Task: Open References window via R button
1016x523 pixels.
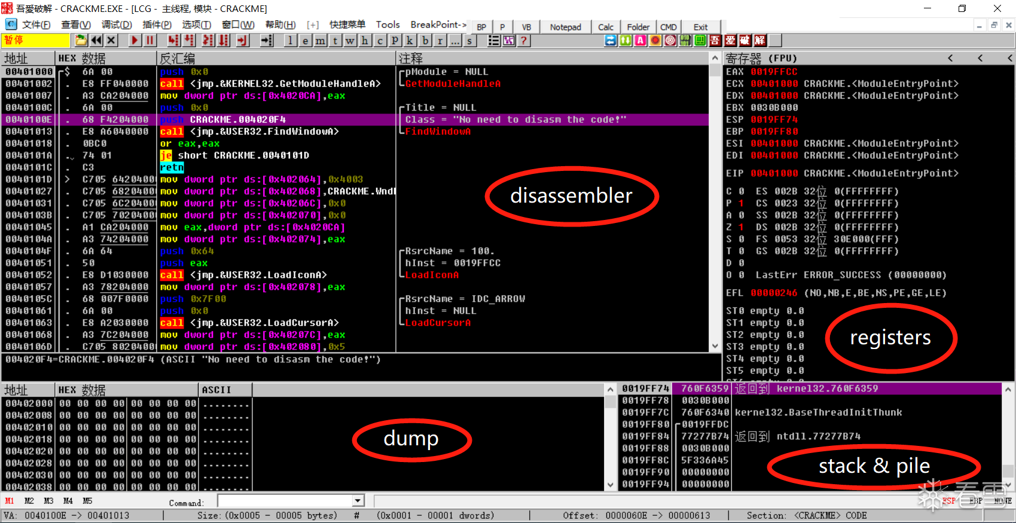Action: point(440,41)
